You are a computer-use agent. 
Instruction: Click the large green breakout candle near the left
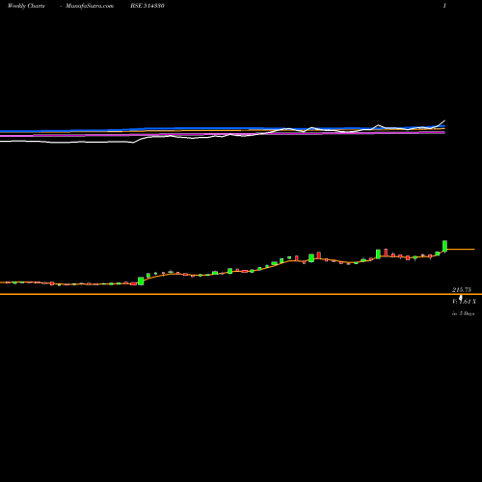coord(141,281)
